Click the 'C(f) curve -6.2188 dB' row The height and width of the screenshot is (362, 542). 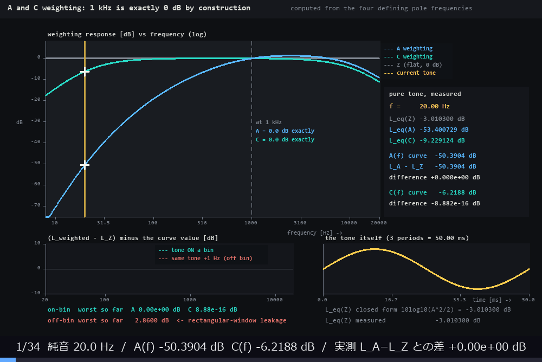433,192
